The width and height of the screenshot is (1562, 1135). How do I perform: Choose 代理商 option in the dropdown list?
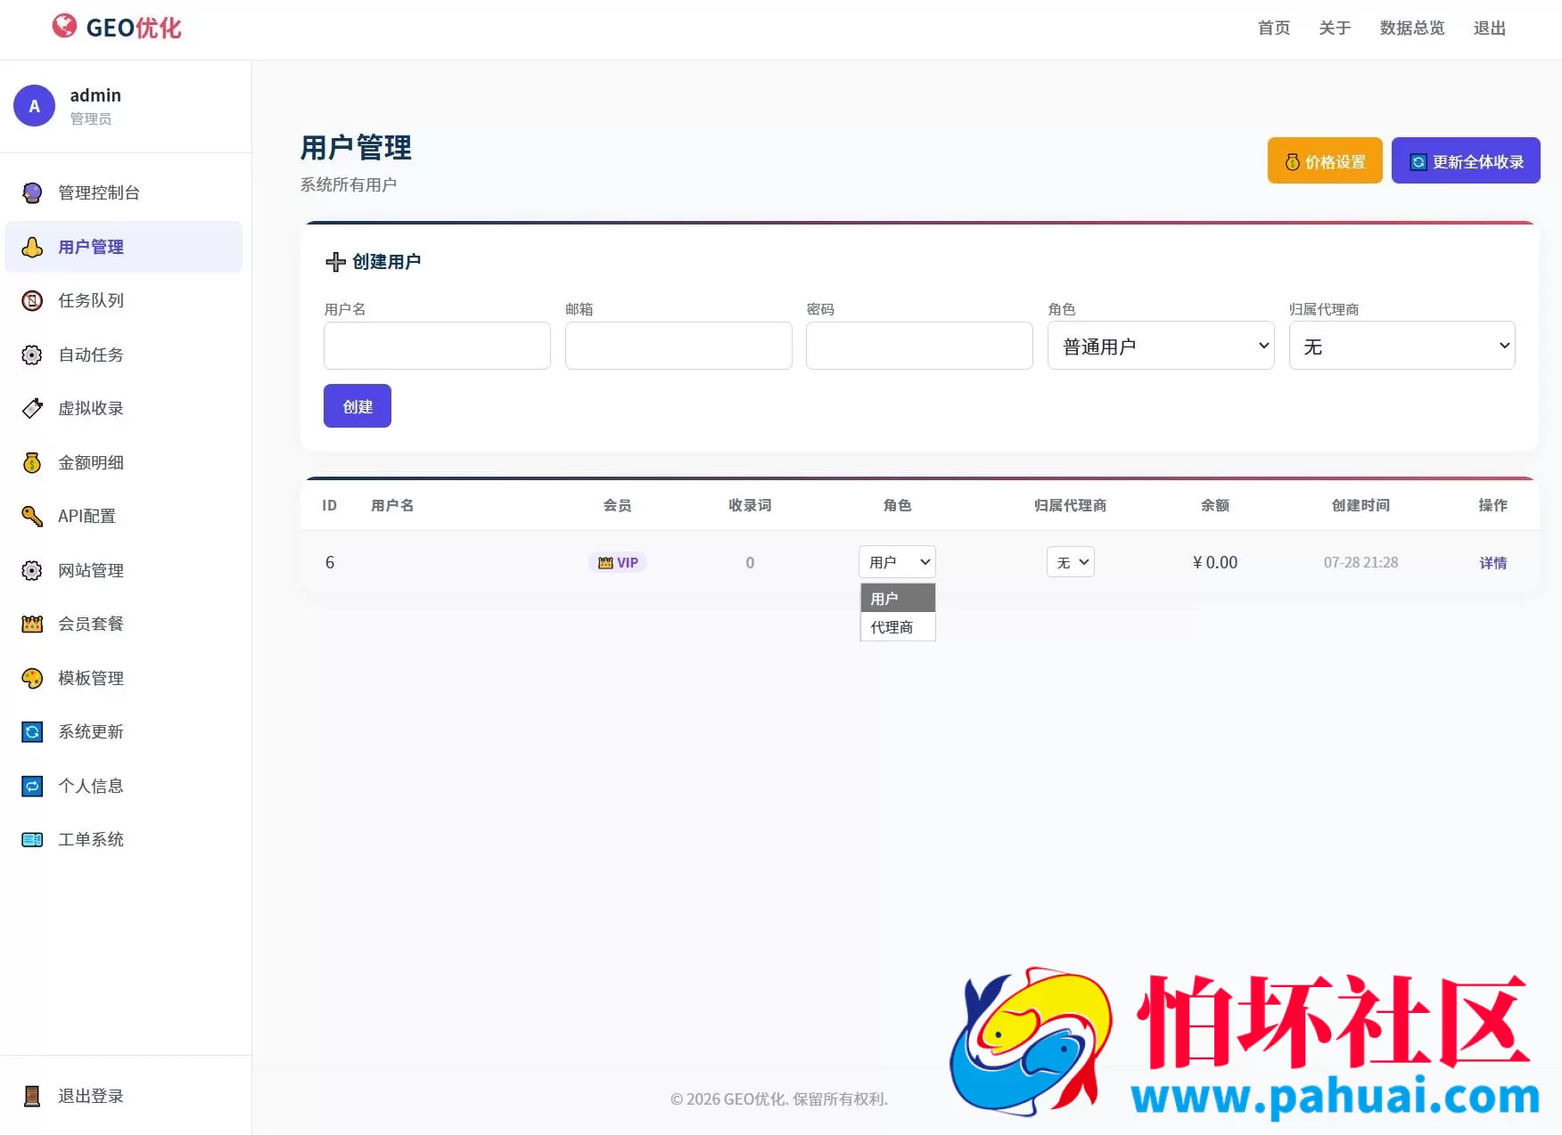[x=898, y=627]
